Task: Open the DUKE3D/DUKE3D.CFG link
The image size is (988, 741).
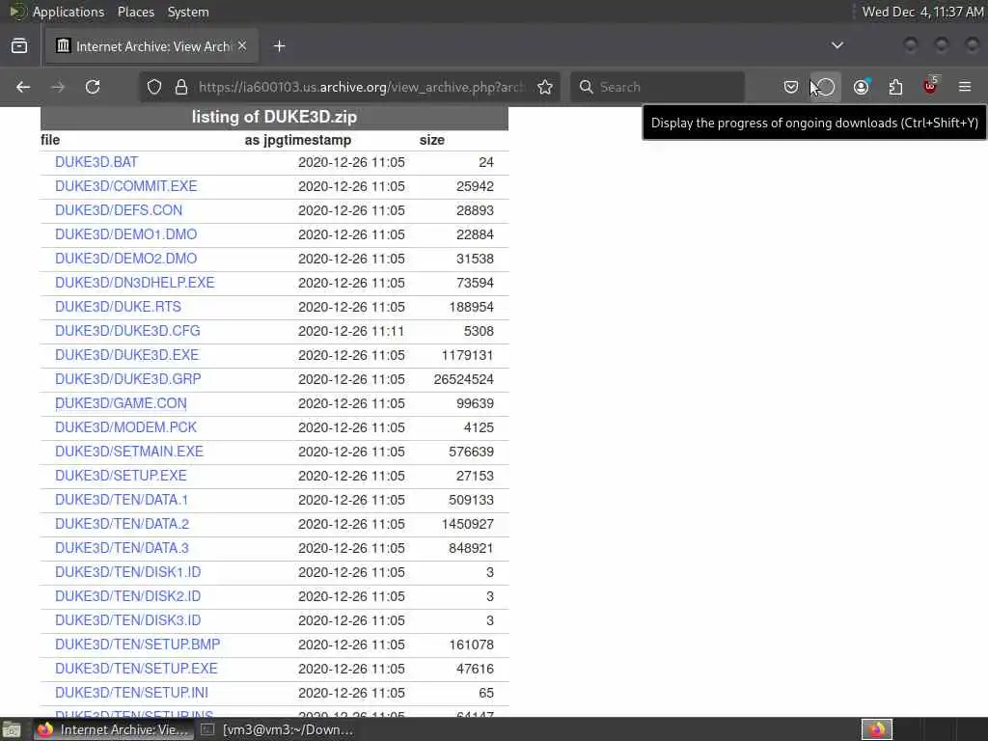Action: coord(127,331)
